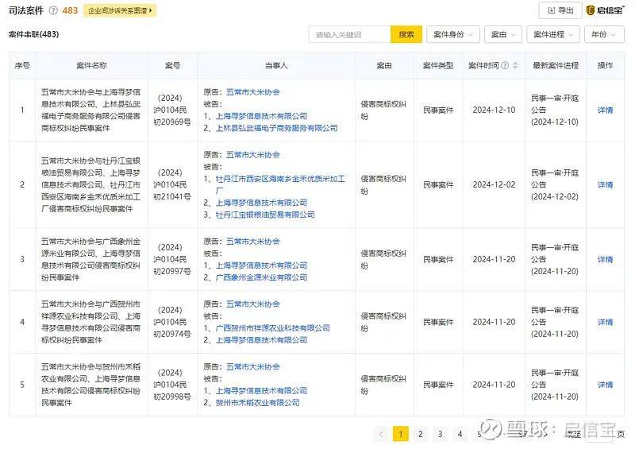Click the 导出 export button
The width and height of the screenshot is (635, 449).
560,10
